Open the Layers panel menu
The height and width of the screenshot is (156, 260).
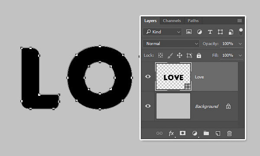pos(240,20)
